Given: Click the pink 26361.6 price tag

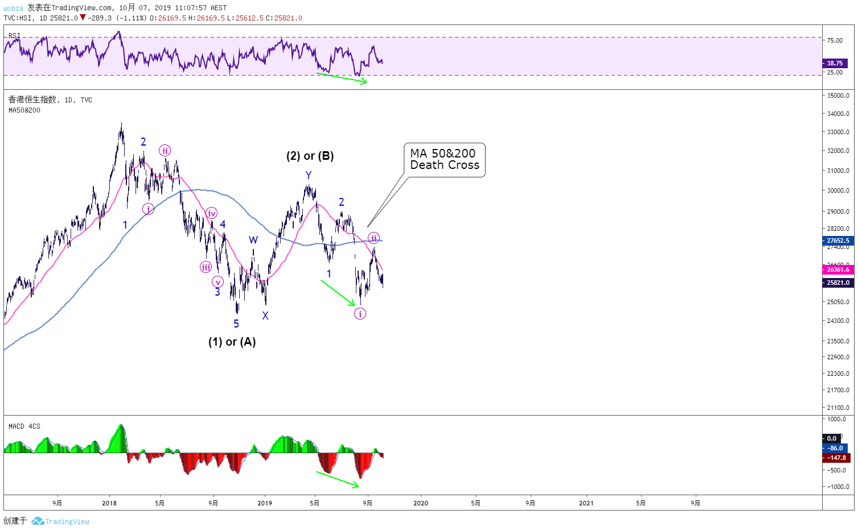Looking at the screenshot, I should click(838, 269).
